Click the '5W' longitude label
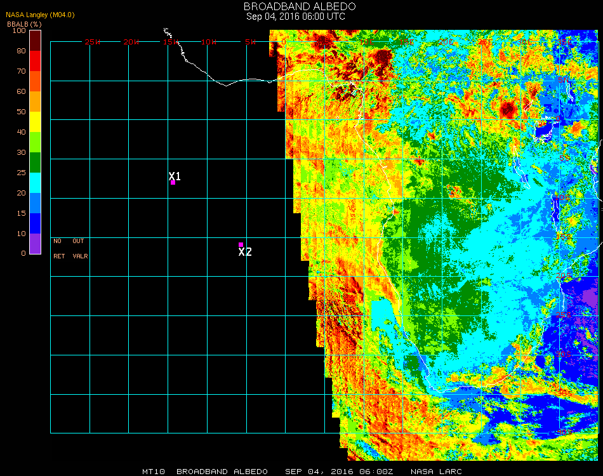Screen dimensions: 603x476 250,42
